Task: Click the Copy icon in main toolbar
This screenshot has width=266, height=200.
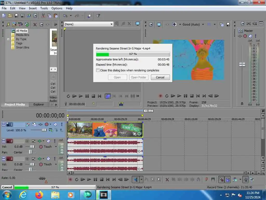Action: [x=49, y=16]
